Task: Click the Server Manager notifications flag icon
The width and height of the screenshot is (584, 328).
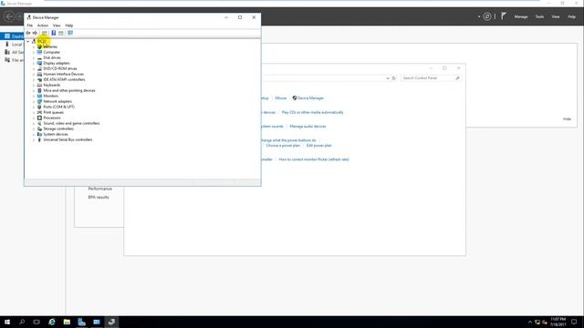Action: point(504,16)
